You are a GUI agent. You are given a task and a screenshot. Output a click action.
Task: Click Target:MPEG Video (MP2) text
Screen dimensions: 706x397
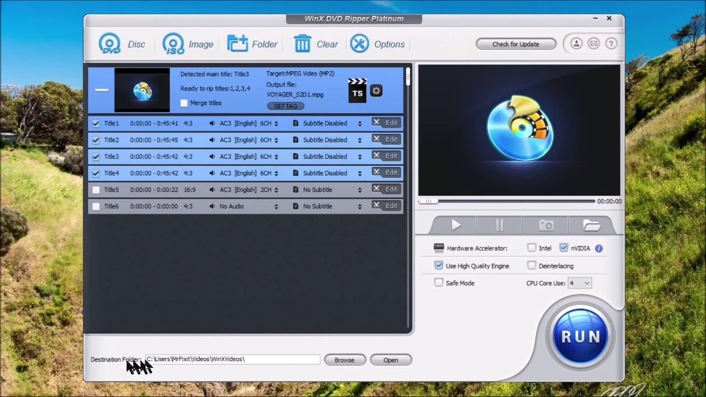(x=300, y=73)
